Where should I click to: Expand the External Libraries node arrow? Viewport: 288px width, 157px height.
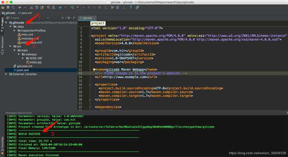tap(6, 74)
